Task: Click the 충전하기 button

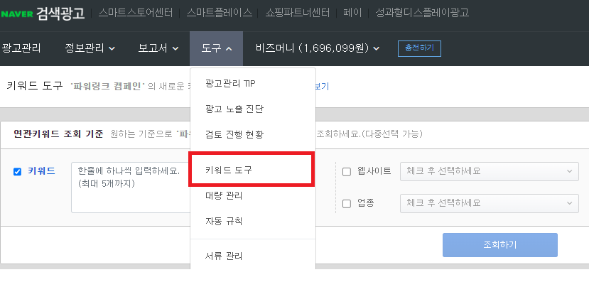Action: point(419,48)
